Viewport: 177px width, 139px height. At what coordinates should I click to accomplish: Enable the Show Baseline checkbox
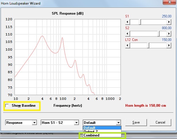(7, 106)
